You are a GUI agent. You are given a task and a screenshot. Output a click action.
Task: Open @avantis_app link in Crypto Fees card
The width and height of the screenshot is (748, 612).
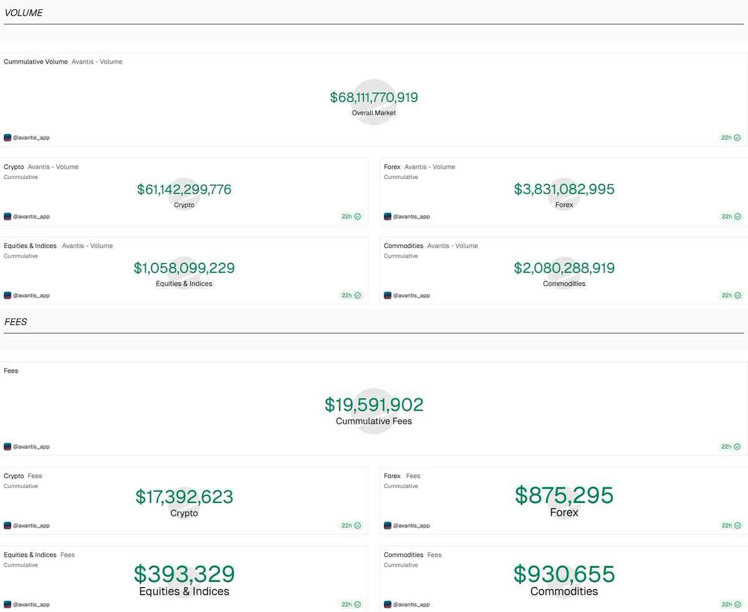coord(31,525)
